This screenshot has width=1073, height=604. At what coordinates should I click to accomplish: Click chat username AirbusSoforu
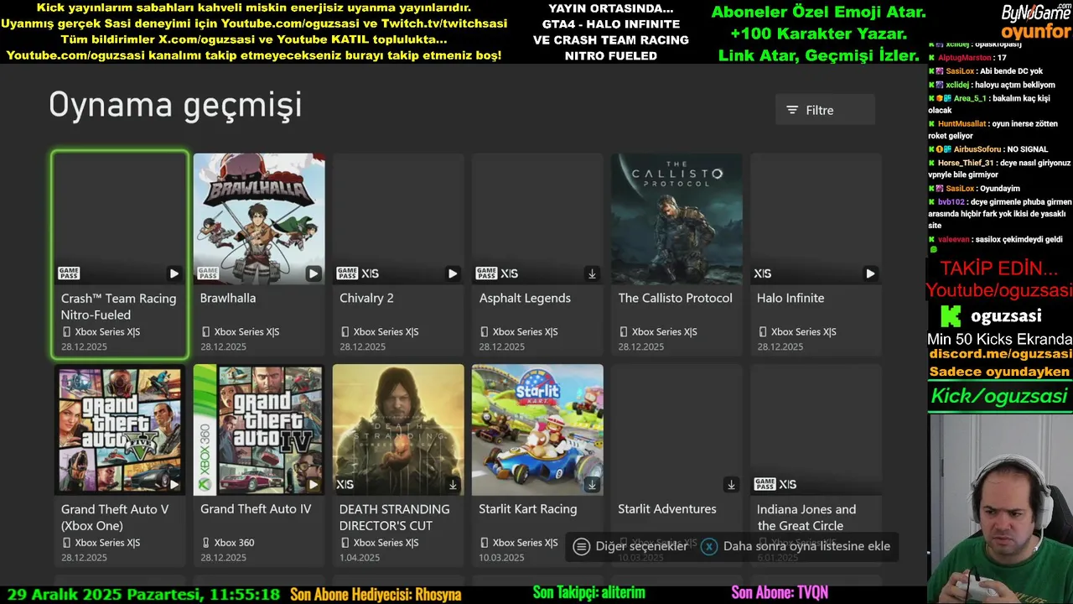coord(977,149)
